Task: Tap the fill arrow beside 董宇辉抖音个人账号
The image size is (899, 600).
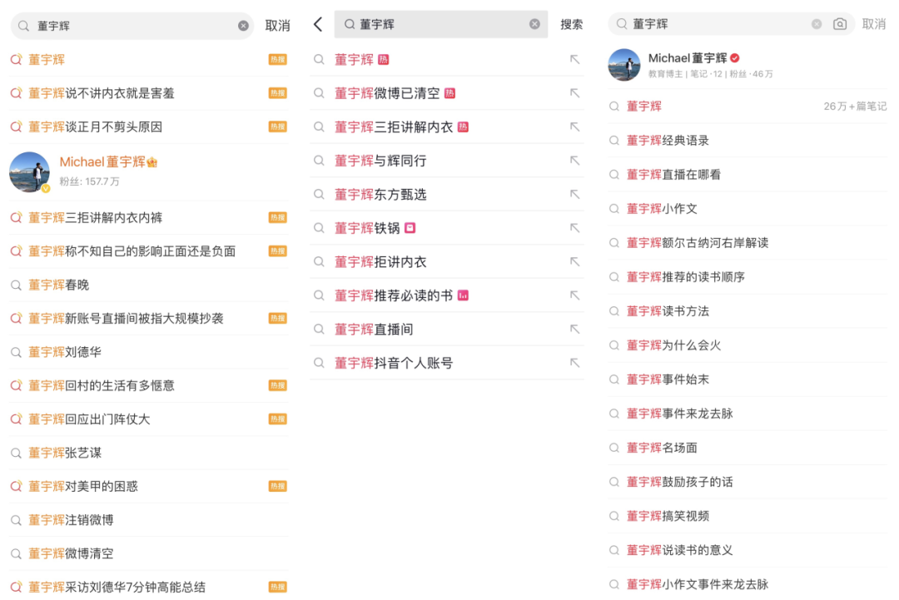Action: (x=574, y=363)
